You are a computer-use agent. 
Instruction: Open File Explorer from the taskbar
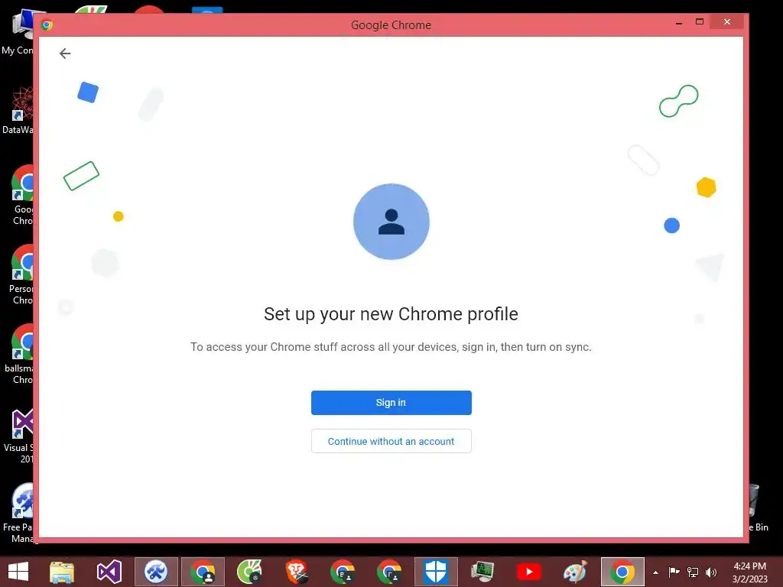pyautogui.click(x=62, y=572)
